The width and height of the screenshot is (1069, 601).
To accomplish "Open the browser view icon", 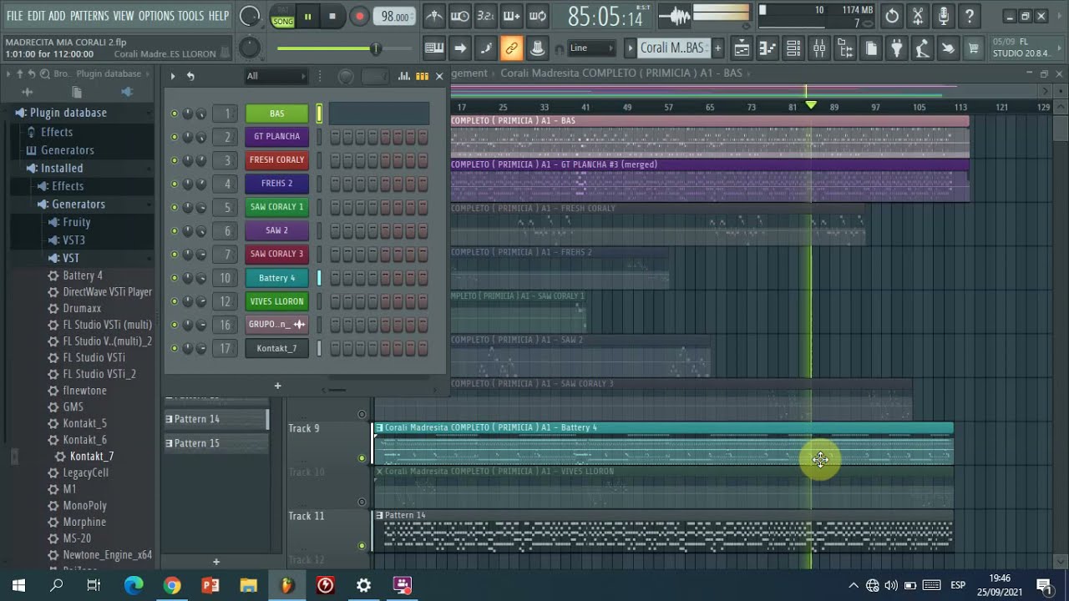I will (x=845, y=48).
